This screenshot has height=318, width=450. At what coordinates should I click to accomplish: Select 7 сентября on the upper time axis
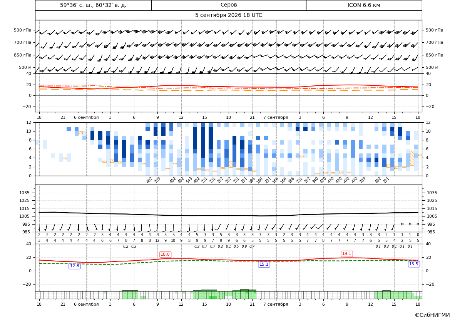click(x=276, y=117)
